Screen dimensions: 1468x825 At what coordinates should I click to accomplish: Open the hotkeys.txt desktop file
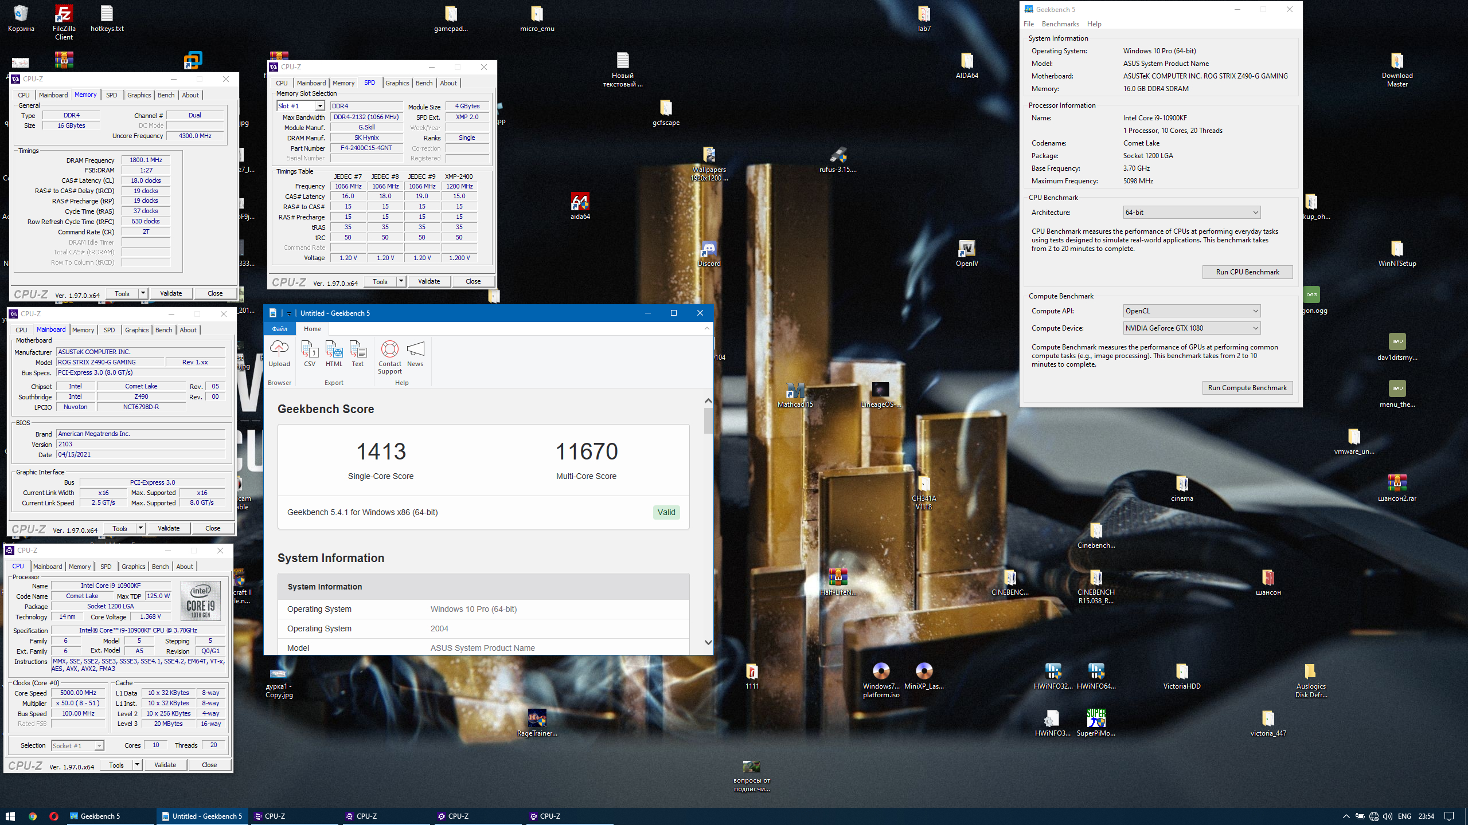107,18
